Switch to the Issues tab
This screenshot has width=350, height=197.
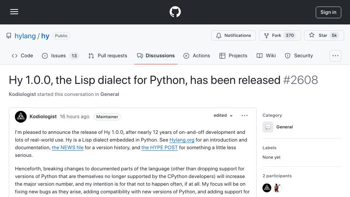coord(60,55)
